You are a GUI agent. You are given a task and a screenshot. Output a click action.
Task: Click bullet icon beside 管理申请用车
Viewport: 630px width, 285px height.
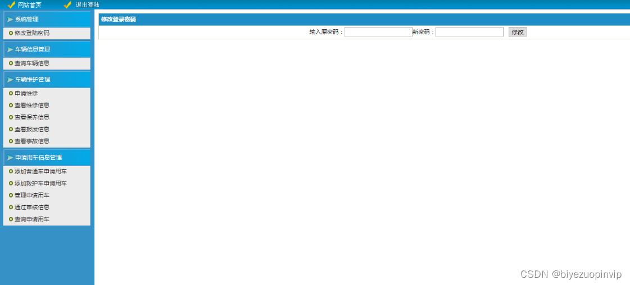click(x=11, y=196)
